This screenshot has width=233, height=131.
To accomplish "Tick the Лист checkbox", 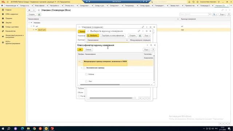I will point(86,81).
